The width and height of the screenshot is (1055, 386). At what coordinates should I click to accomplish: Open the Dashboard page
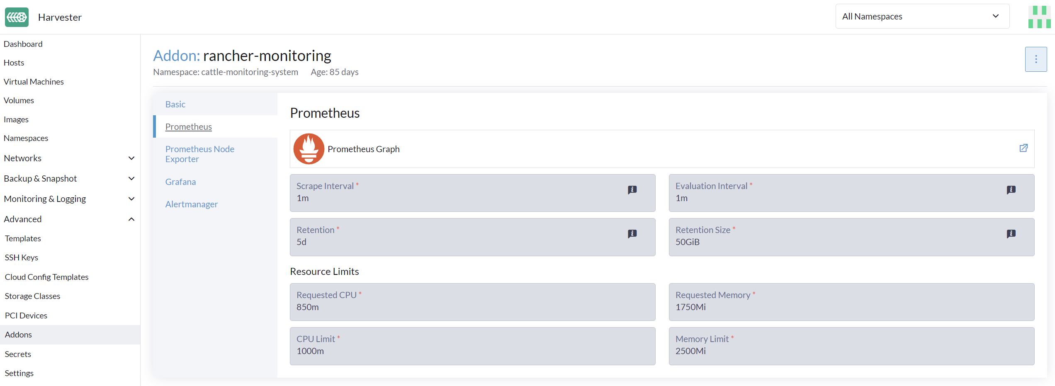(23, 44)
